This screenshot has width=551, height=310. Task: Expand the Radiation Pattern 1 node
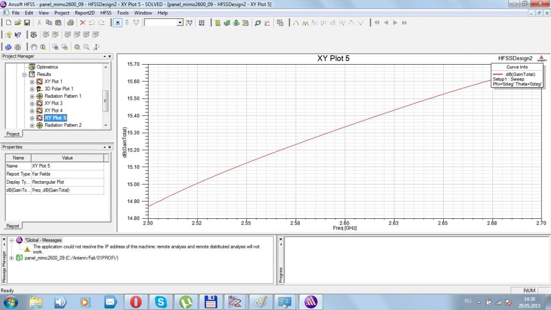click(32, 96)
